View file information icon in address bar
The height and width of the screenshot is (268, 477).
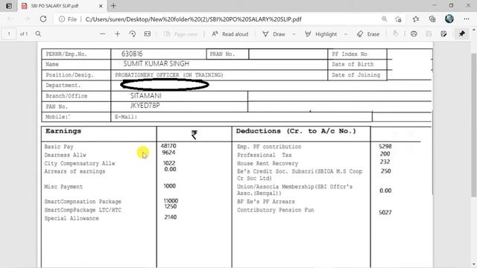point(62,19)
